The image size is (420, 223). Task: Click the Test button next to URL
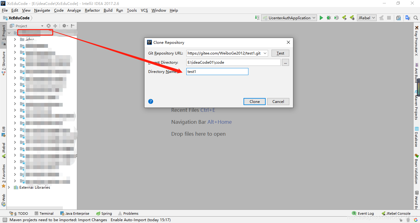click(x=280, y=53)
